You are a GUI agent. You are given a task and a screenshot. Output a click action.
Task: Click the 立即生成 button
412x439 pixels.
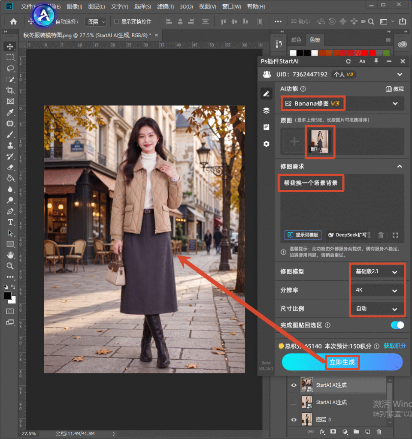[342, 362]
